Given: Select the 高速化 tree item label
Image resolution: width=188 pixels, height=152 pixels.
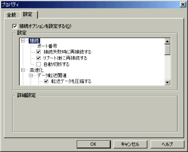Looking at the screenshot, I should click(x=36, y=70).
